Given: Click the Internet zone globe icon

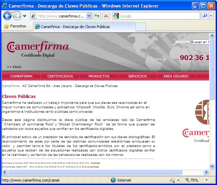Looking at the screenshot, I should 113,180.
